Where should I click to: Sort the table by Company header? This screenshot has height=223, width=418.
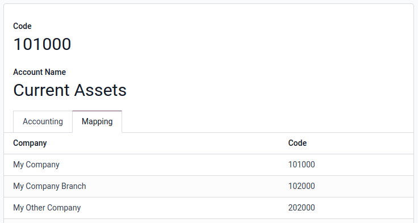[30, 143]
